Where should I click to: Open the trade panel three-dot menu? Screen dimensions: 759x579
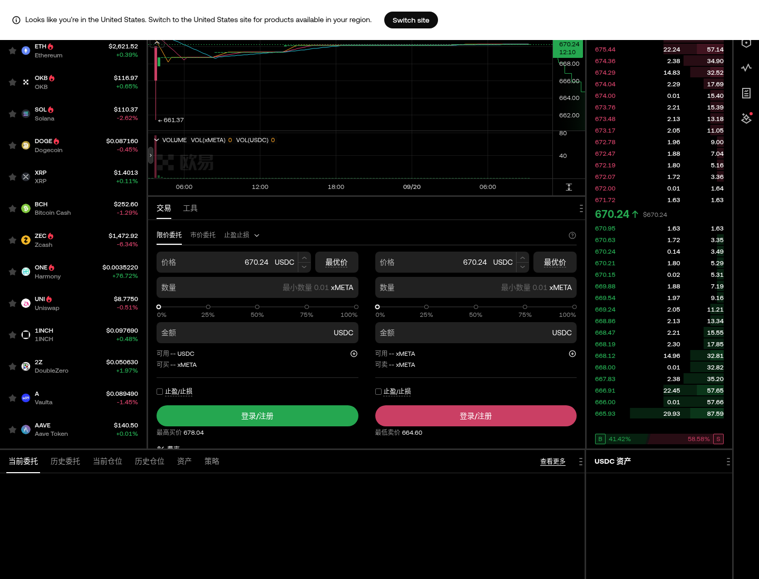tap(581, 208)
